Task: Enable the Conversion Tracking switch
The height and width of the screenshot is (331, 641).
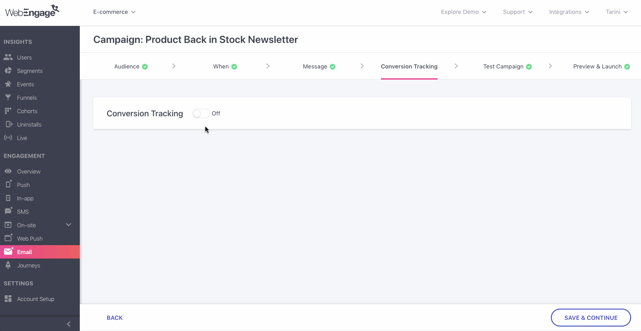Action: 200,113
